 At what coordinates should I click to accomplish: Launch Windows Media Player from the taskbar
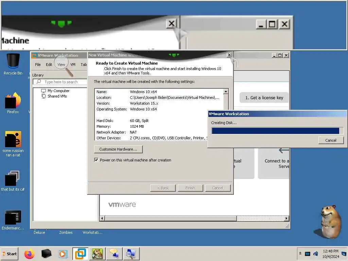click(63, 254)
